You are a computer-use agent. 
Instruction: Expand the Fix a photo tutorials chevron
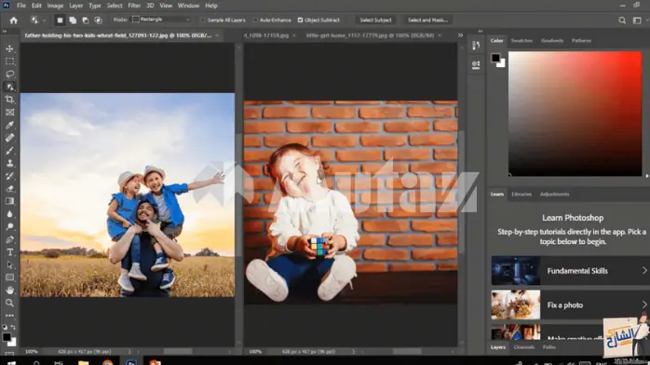(x=644, y=304)
